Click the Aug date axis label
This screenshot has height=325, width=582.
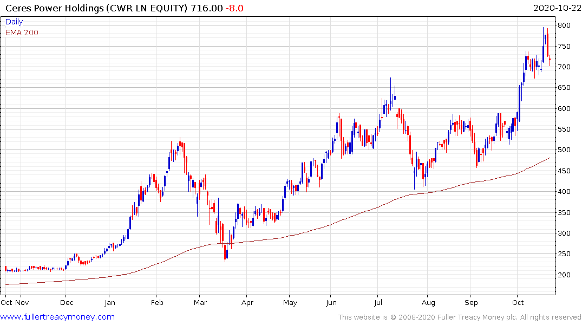[429, 303]
